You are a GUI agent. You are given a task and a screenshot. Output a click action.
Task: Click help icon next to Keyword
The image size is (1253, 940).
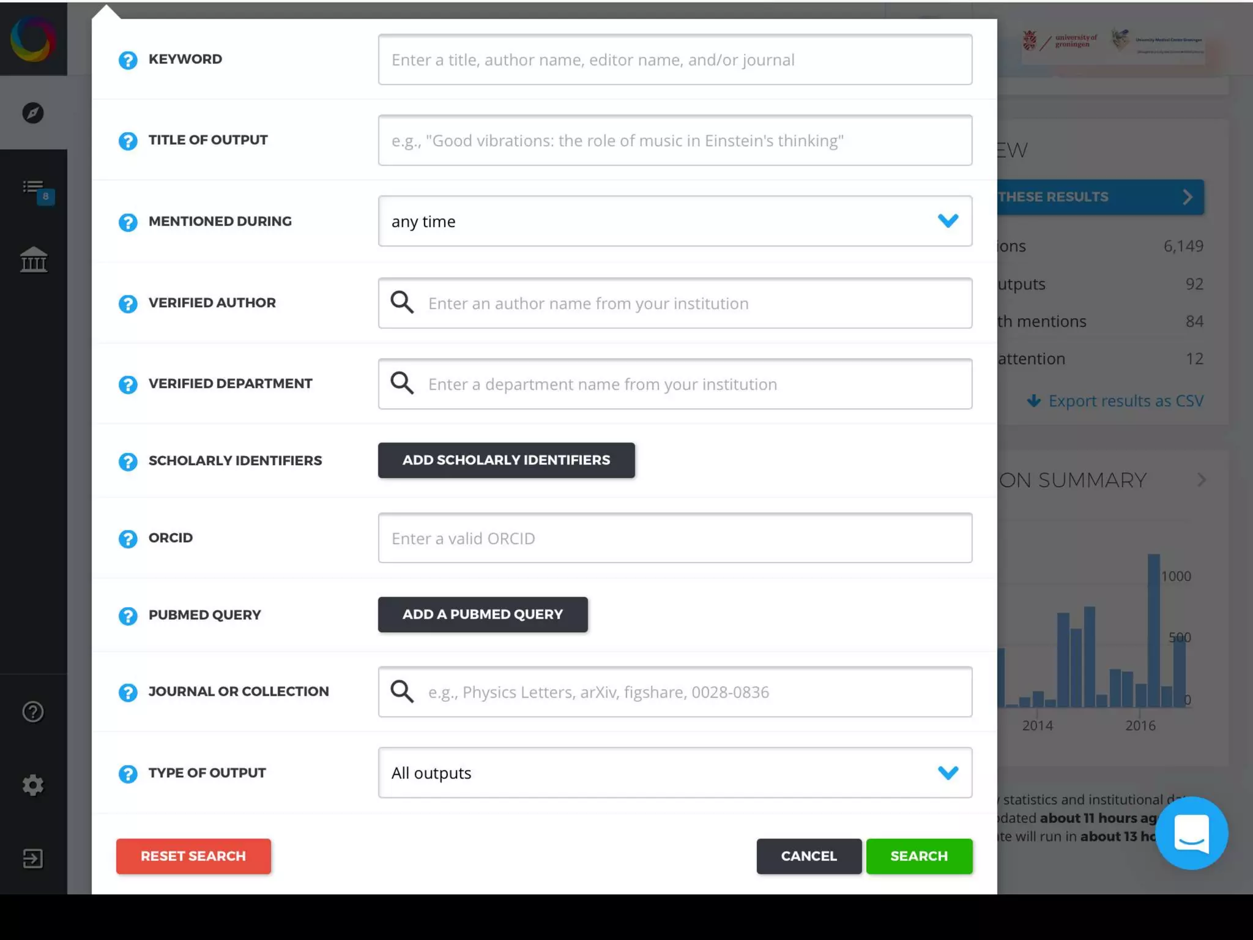tap(128, 60)
